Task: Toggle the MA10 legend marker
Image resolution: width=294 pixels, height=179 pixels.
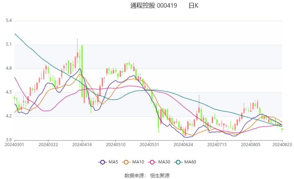Action: pos(126,162)
